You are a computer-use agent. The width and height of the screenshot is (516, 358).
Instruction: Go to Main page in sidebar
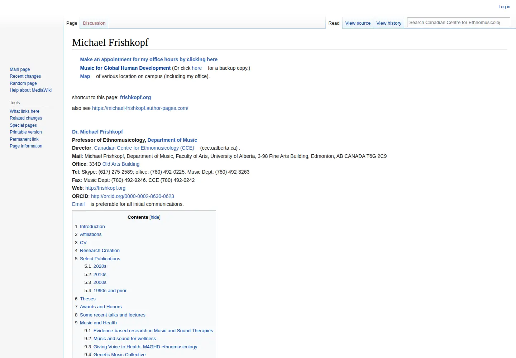point(20,69)
